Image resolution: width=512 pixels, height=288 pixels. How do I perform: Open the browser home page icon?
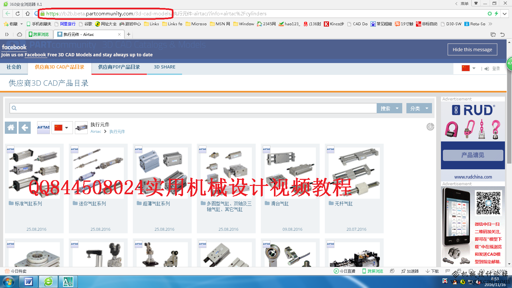28,13
